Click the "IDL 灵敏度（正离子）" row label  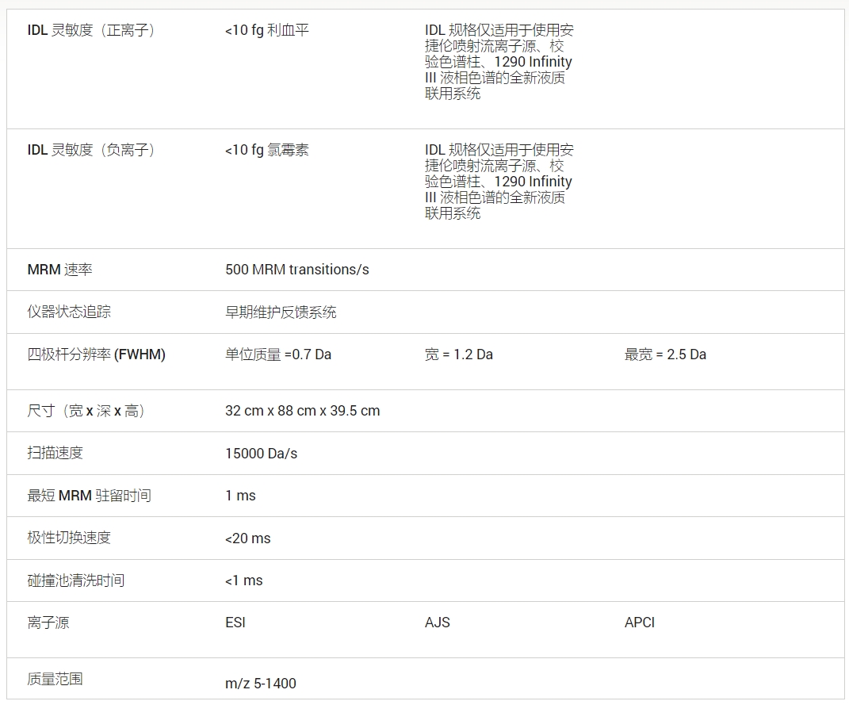click(90, 30)
